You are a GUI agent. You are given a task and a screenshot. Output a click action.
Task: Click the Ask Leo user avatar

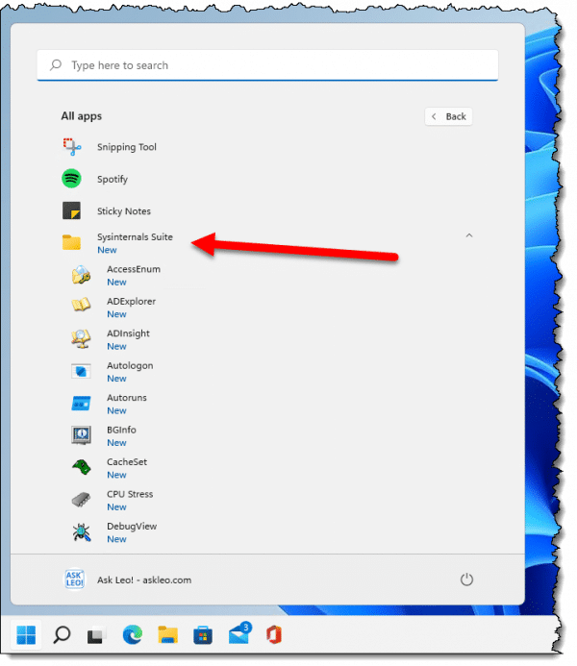(75, 580)
